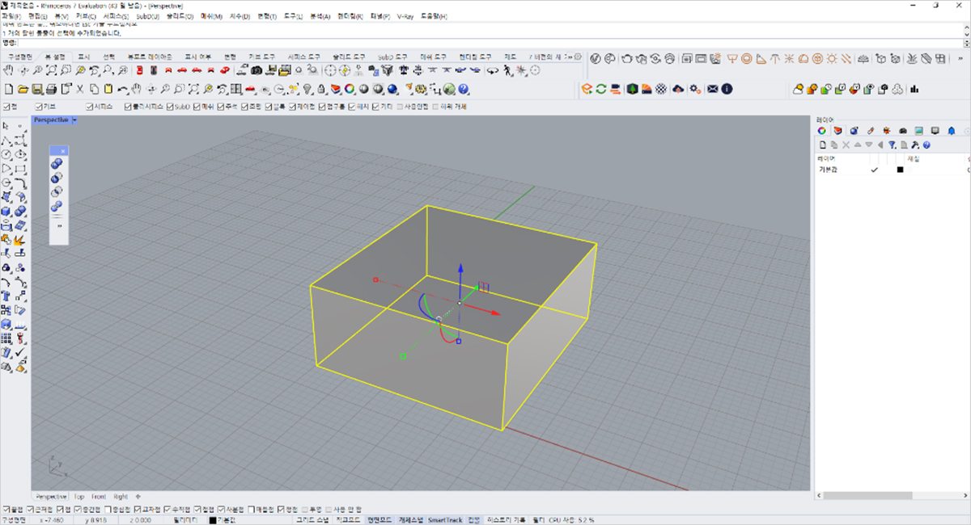Open the help question mark icon
This screenshot has width=971, height=525.
pos(464,89)
